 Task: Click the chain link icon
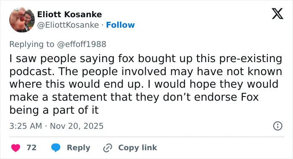pyautogui.click(x=108, y=148)
